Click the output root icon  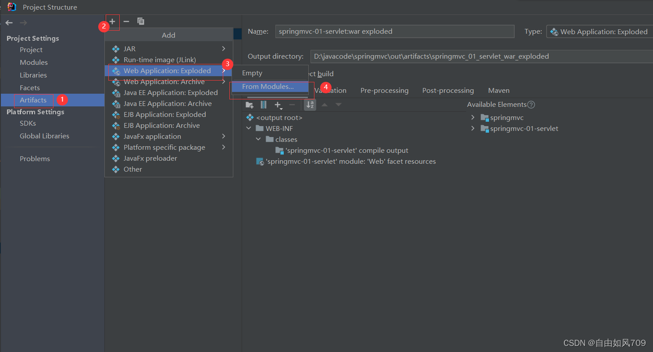pos(250,117)
